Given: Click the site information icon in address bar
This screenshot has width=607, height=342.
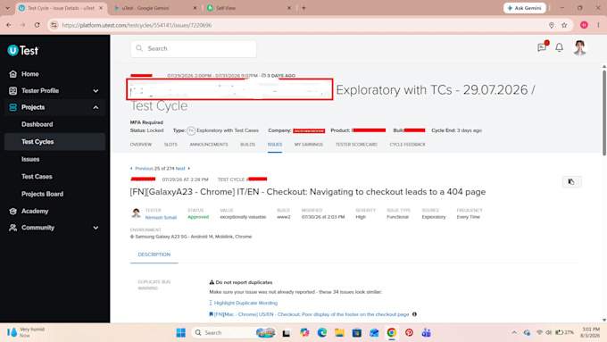Looking at the screenshot, I should [x=54, y=25].
